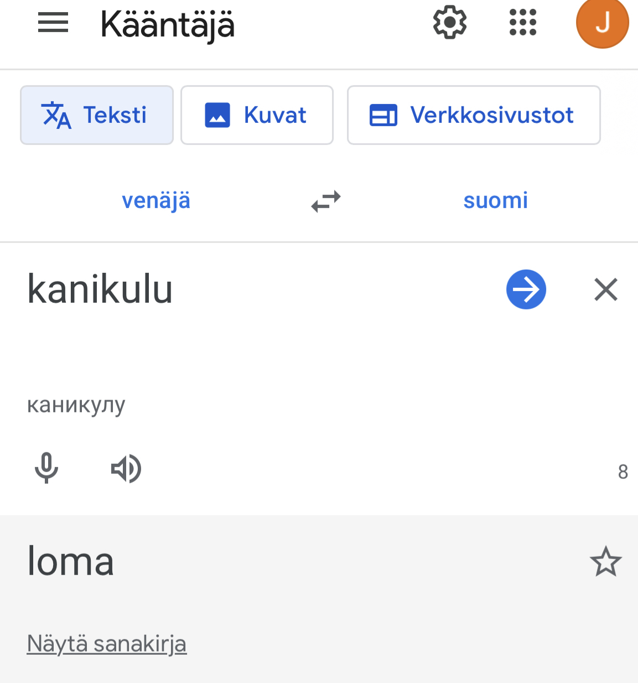Switch to the Verkkosivustot tab

point(474,115)
